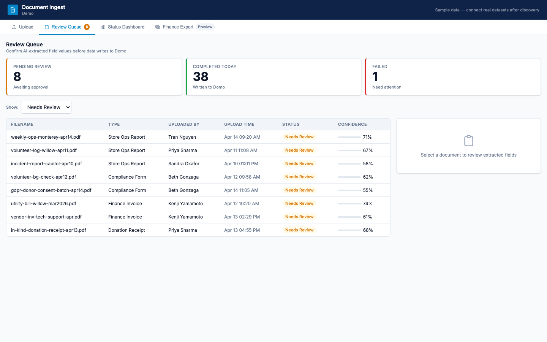Open the Upload tab
This screenshot has height=342, width=547.
[x=22, y=27]
